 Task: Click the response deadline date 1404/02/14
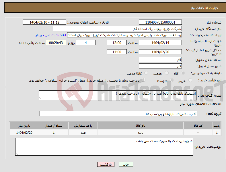[x=160, y=43]
